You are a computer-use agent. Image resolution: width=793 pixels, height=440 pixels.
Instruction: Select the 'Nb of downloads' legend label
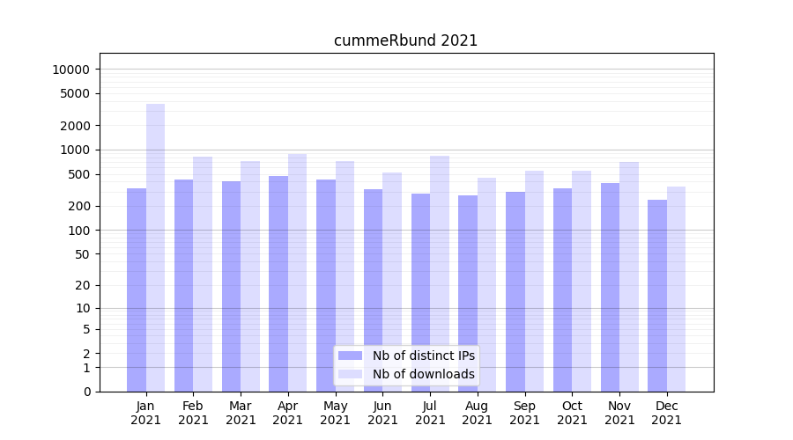tap(423, 374)
